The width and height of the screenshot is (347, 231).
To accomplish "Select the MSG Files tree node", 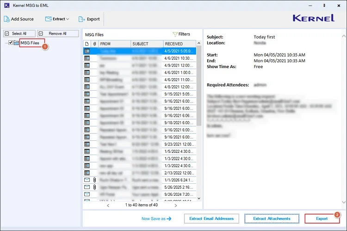I will point(30,43).
